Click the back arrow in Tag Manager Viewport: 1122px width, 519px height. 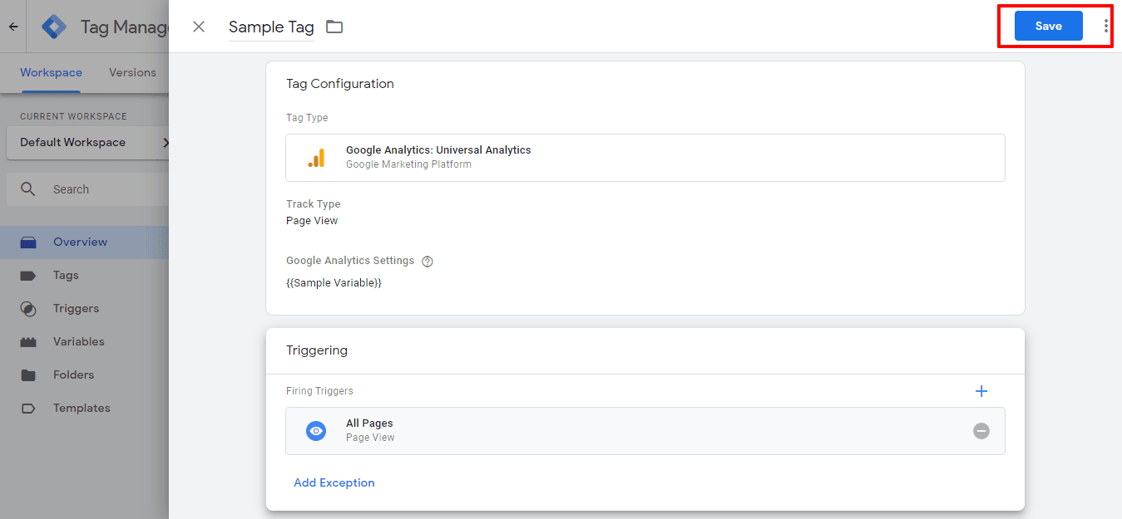point(13,27)
